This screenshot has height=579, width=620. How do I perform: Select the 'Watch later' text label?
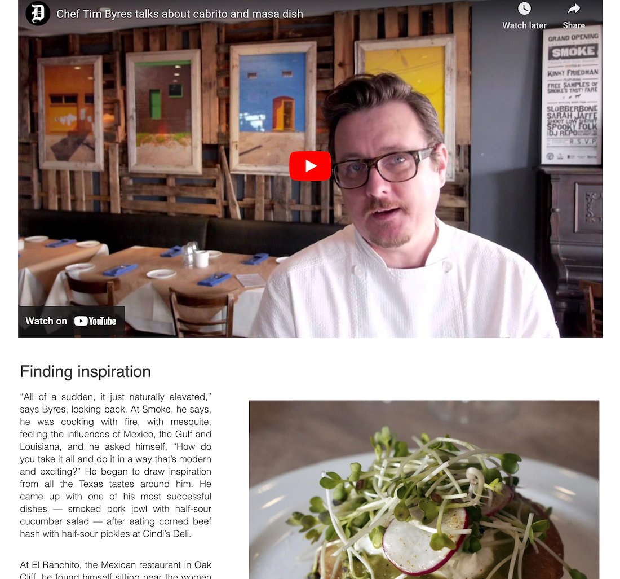tap(524, 25)
